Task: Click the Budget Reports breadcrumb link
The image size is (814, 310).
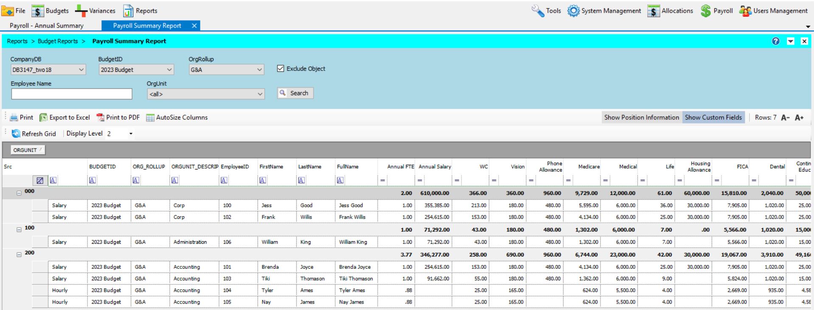Action: pyautogui.click(x=58, y=41)
